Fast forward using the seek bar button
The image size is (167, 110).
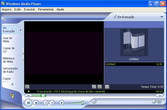160,96
